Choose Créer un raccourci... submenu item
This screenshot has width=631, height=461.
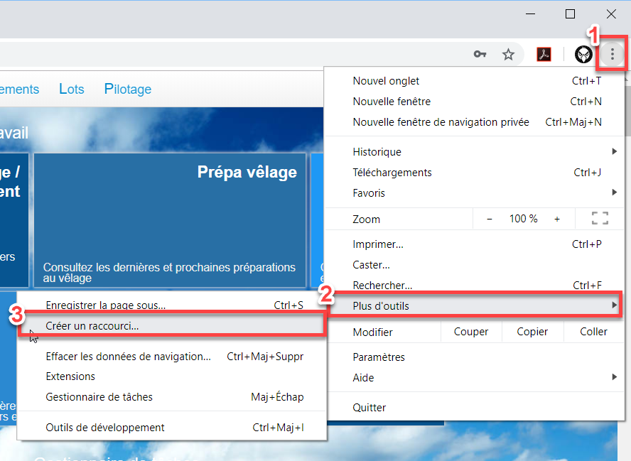pos(171,326)
